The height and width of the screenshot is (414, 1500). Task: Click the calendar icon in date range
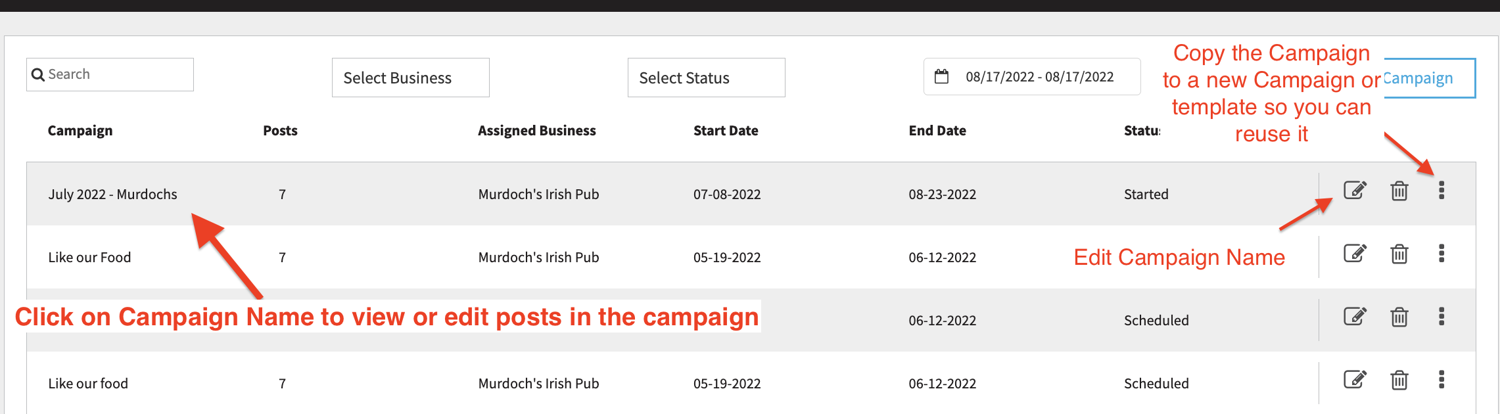942,76
